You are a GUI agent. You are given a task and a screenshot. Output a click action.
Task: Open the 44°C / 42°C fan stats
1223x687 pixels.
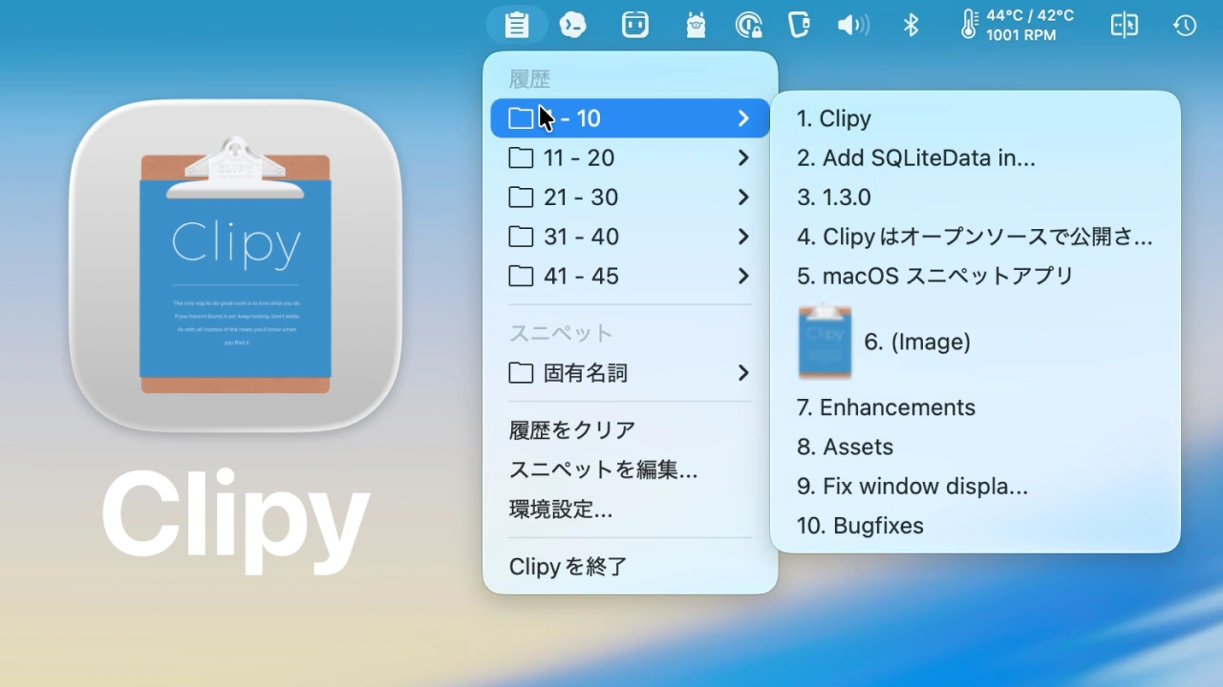1030,25
